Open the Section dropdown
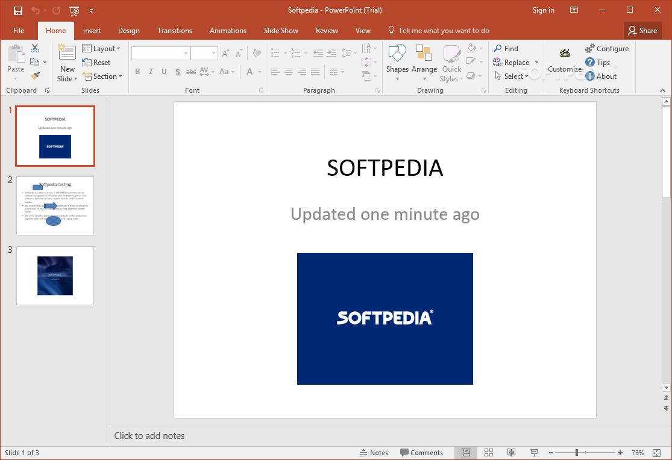Screen dimensions: 672x460 pos(102,76)
